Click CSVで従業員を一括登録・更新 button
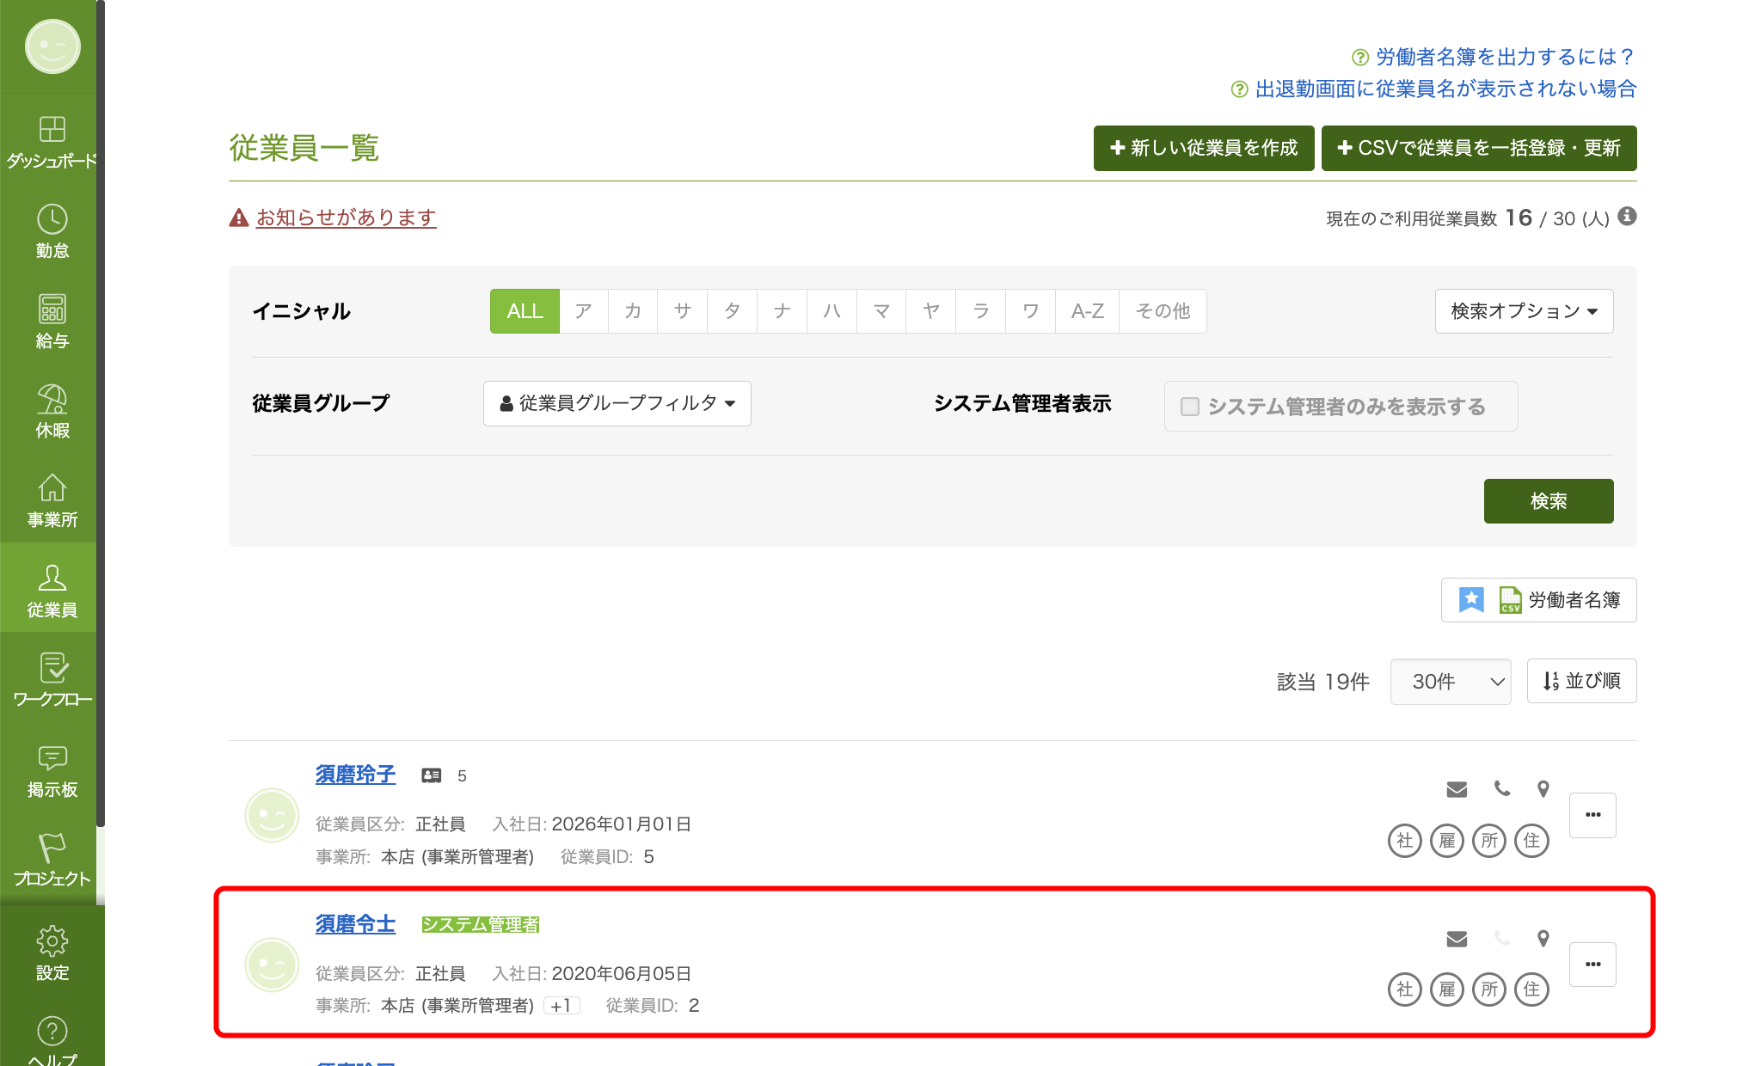Image resolution: width=1761 pixels, height=1066 pixels. tap(1479, 148)
